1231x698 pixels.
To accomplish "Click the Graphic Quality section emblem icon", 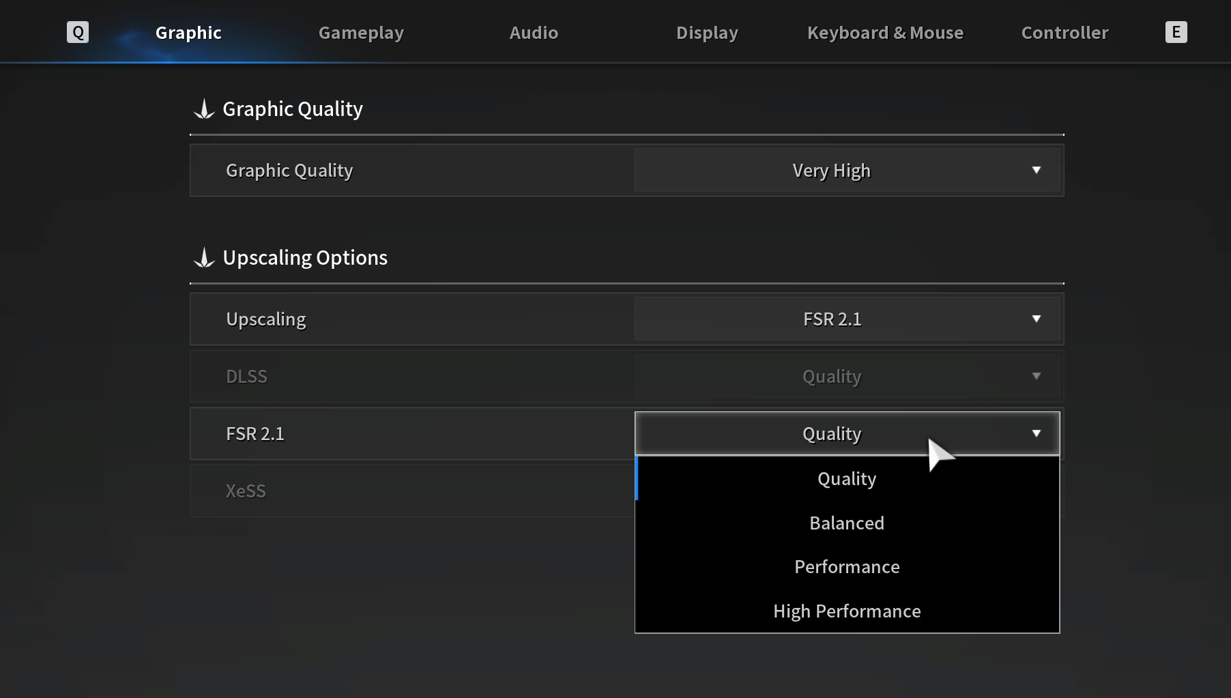I will coord(204,109).
